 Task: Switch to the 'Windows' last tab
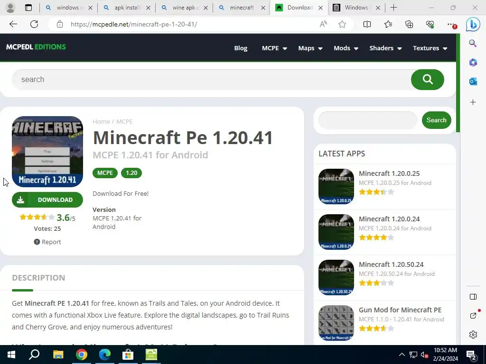(356, 8)
